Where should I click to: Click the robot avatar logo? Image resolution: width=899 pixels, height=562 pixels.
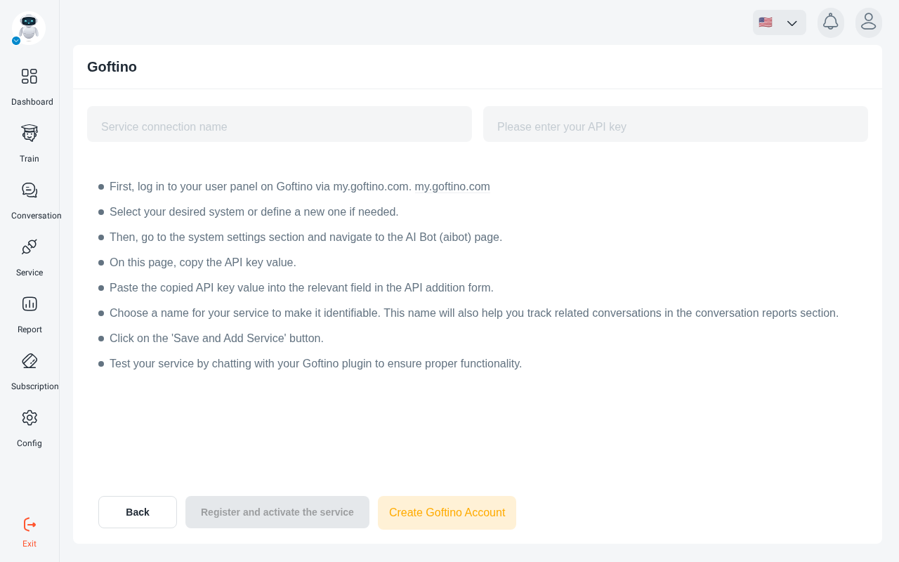pyautogui.click(x=29, y=28)
